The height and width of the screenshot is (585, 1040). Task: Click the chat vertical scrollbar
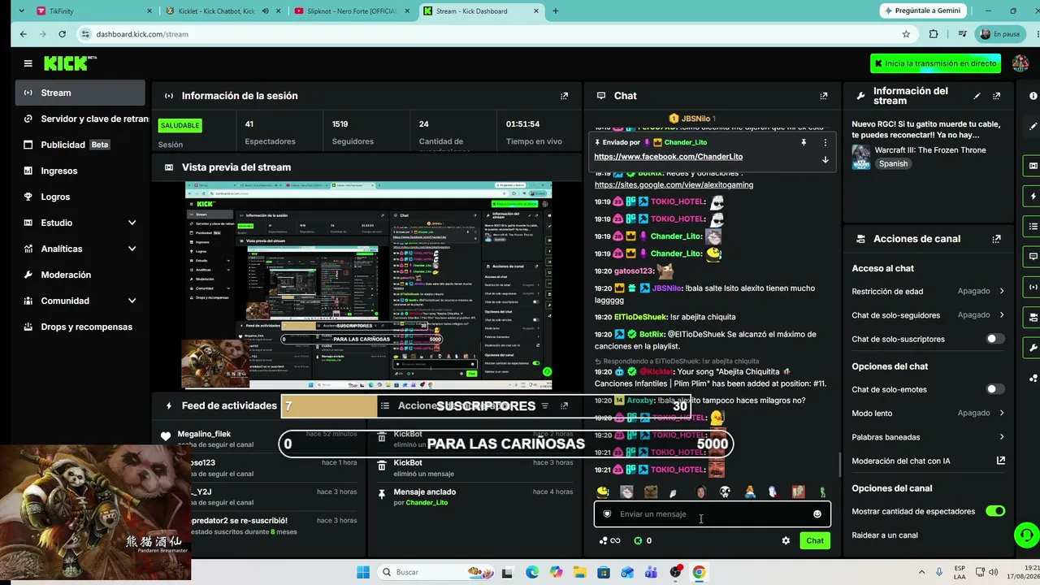point(839,465)
